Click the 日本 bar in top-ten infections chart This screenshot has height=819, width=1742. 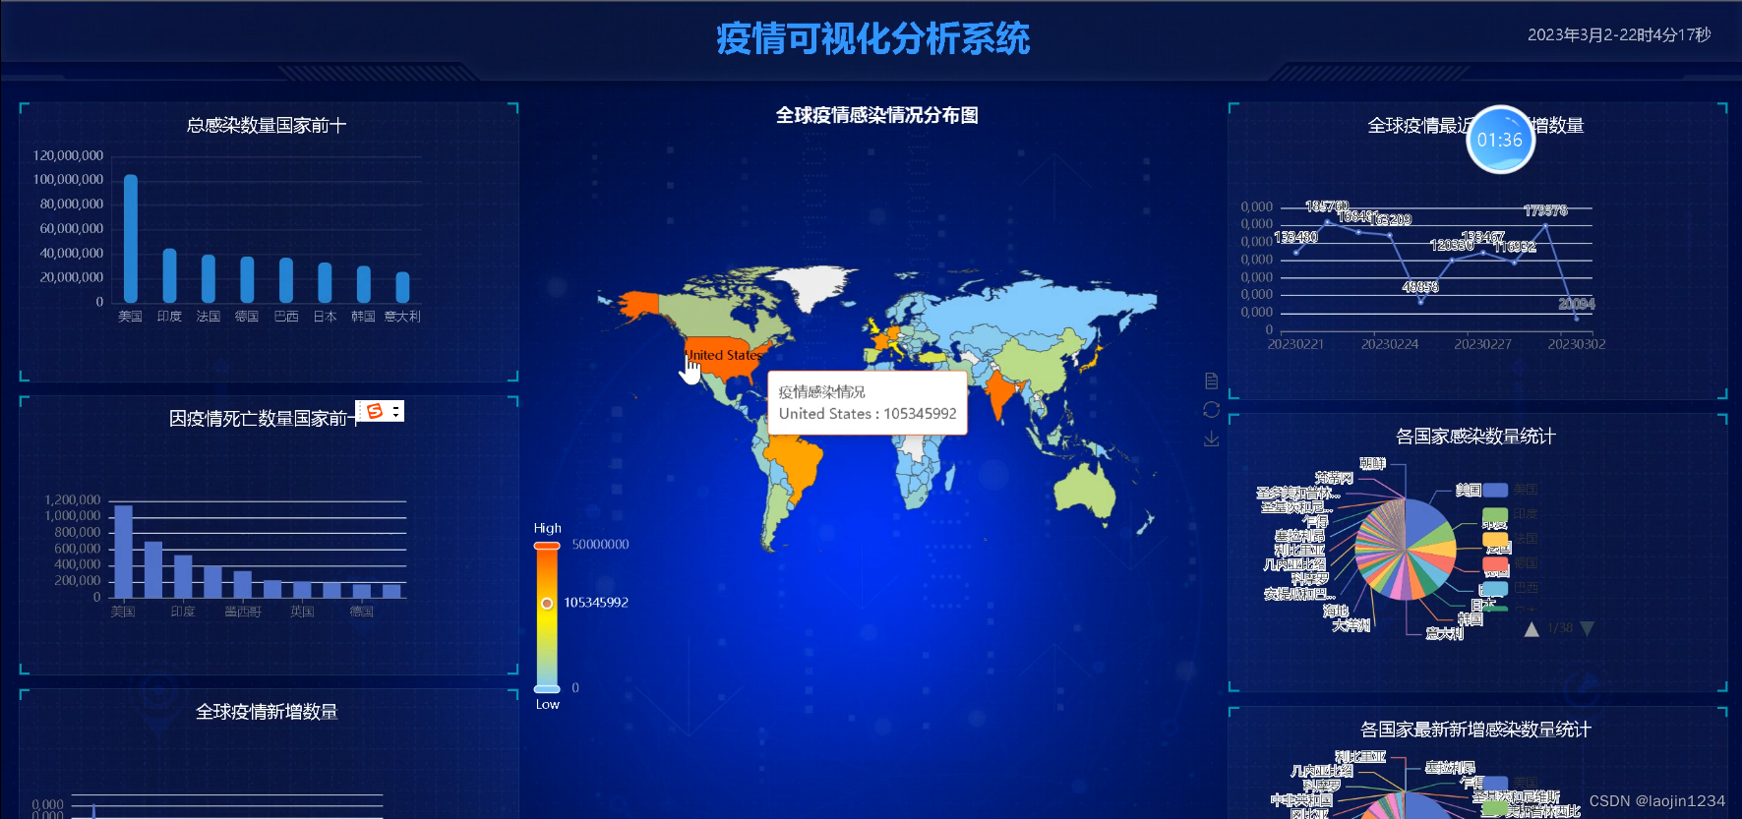pos(325,282)
